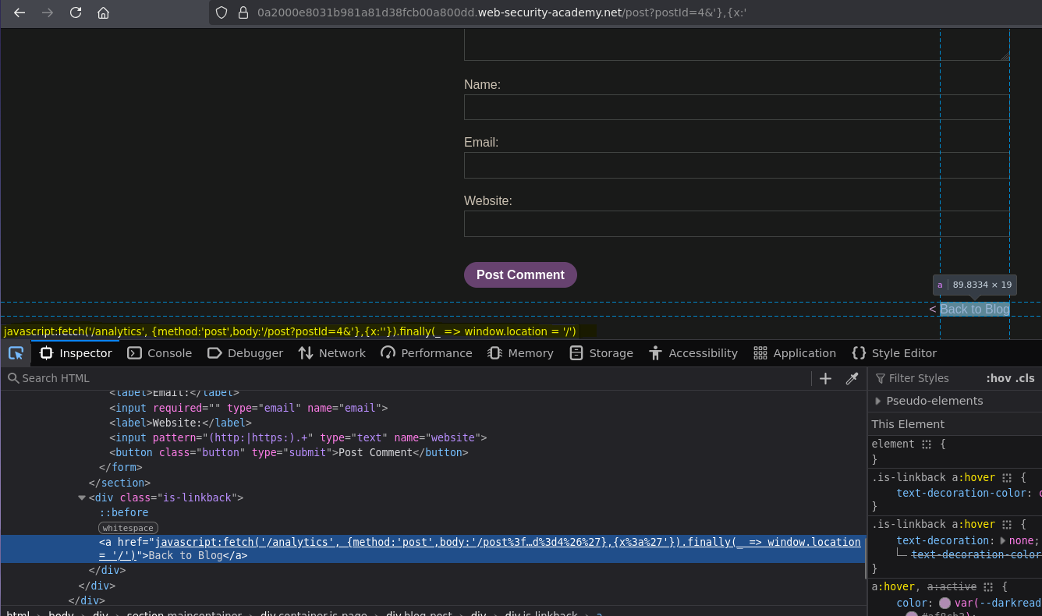The width and height of the screenshot is (1042, 616).
Task: Click the Email input field
Action: click(x=736, y=165)
